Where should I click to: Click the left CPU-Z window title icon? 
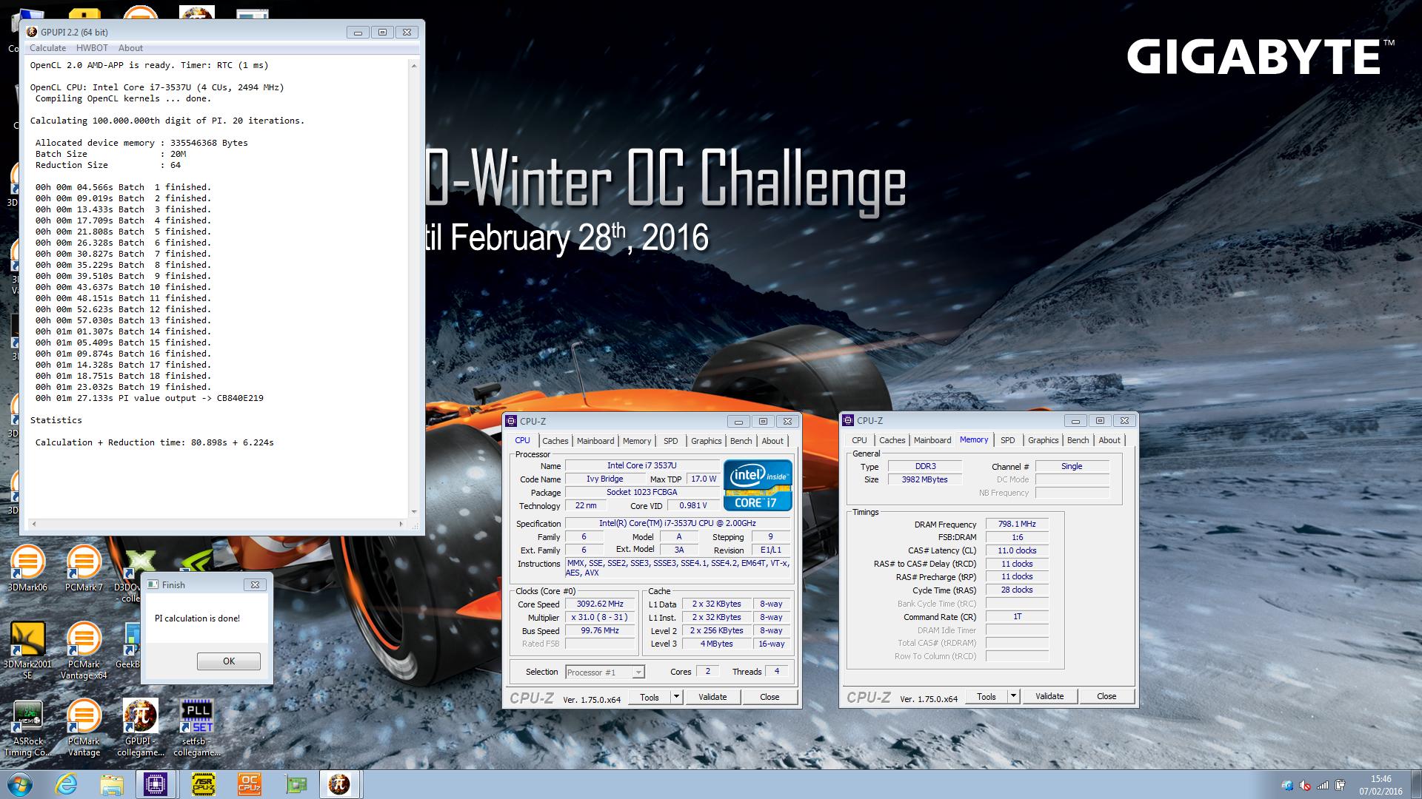tap(511, 421)
